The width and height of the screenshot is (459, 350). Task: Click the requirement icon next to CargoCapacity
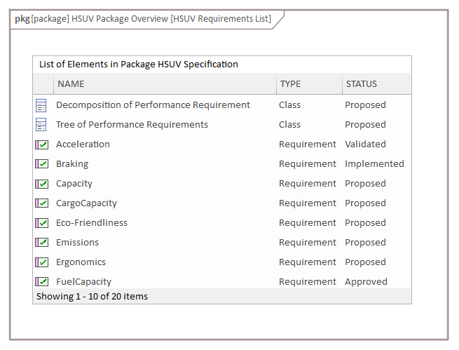[x=41, y=203]
